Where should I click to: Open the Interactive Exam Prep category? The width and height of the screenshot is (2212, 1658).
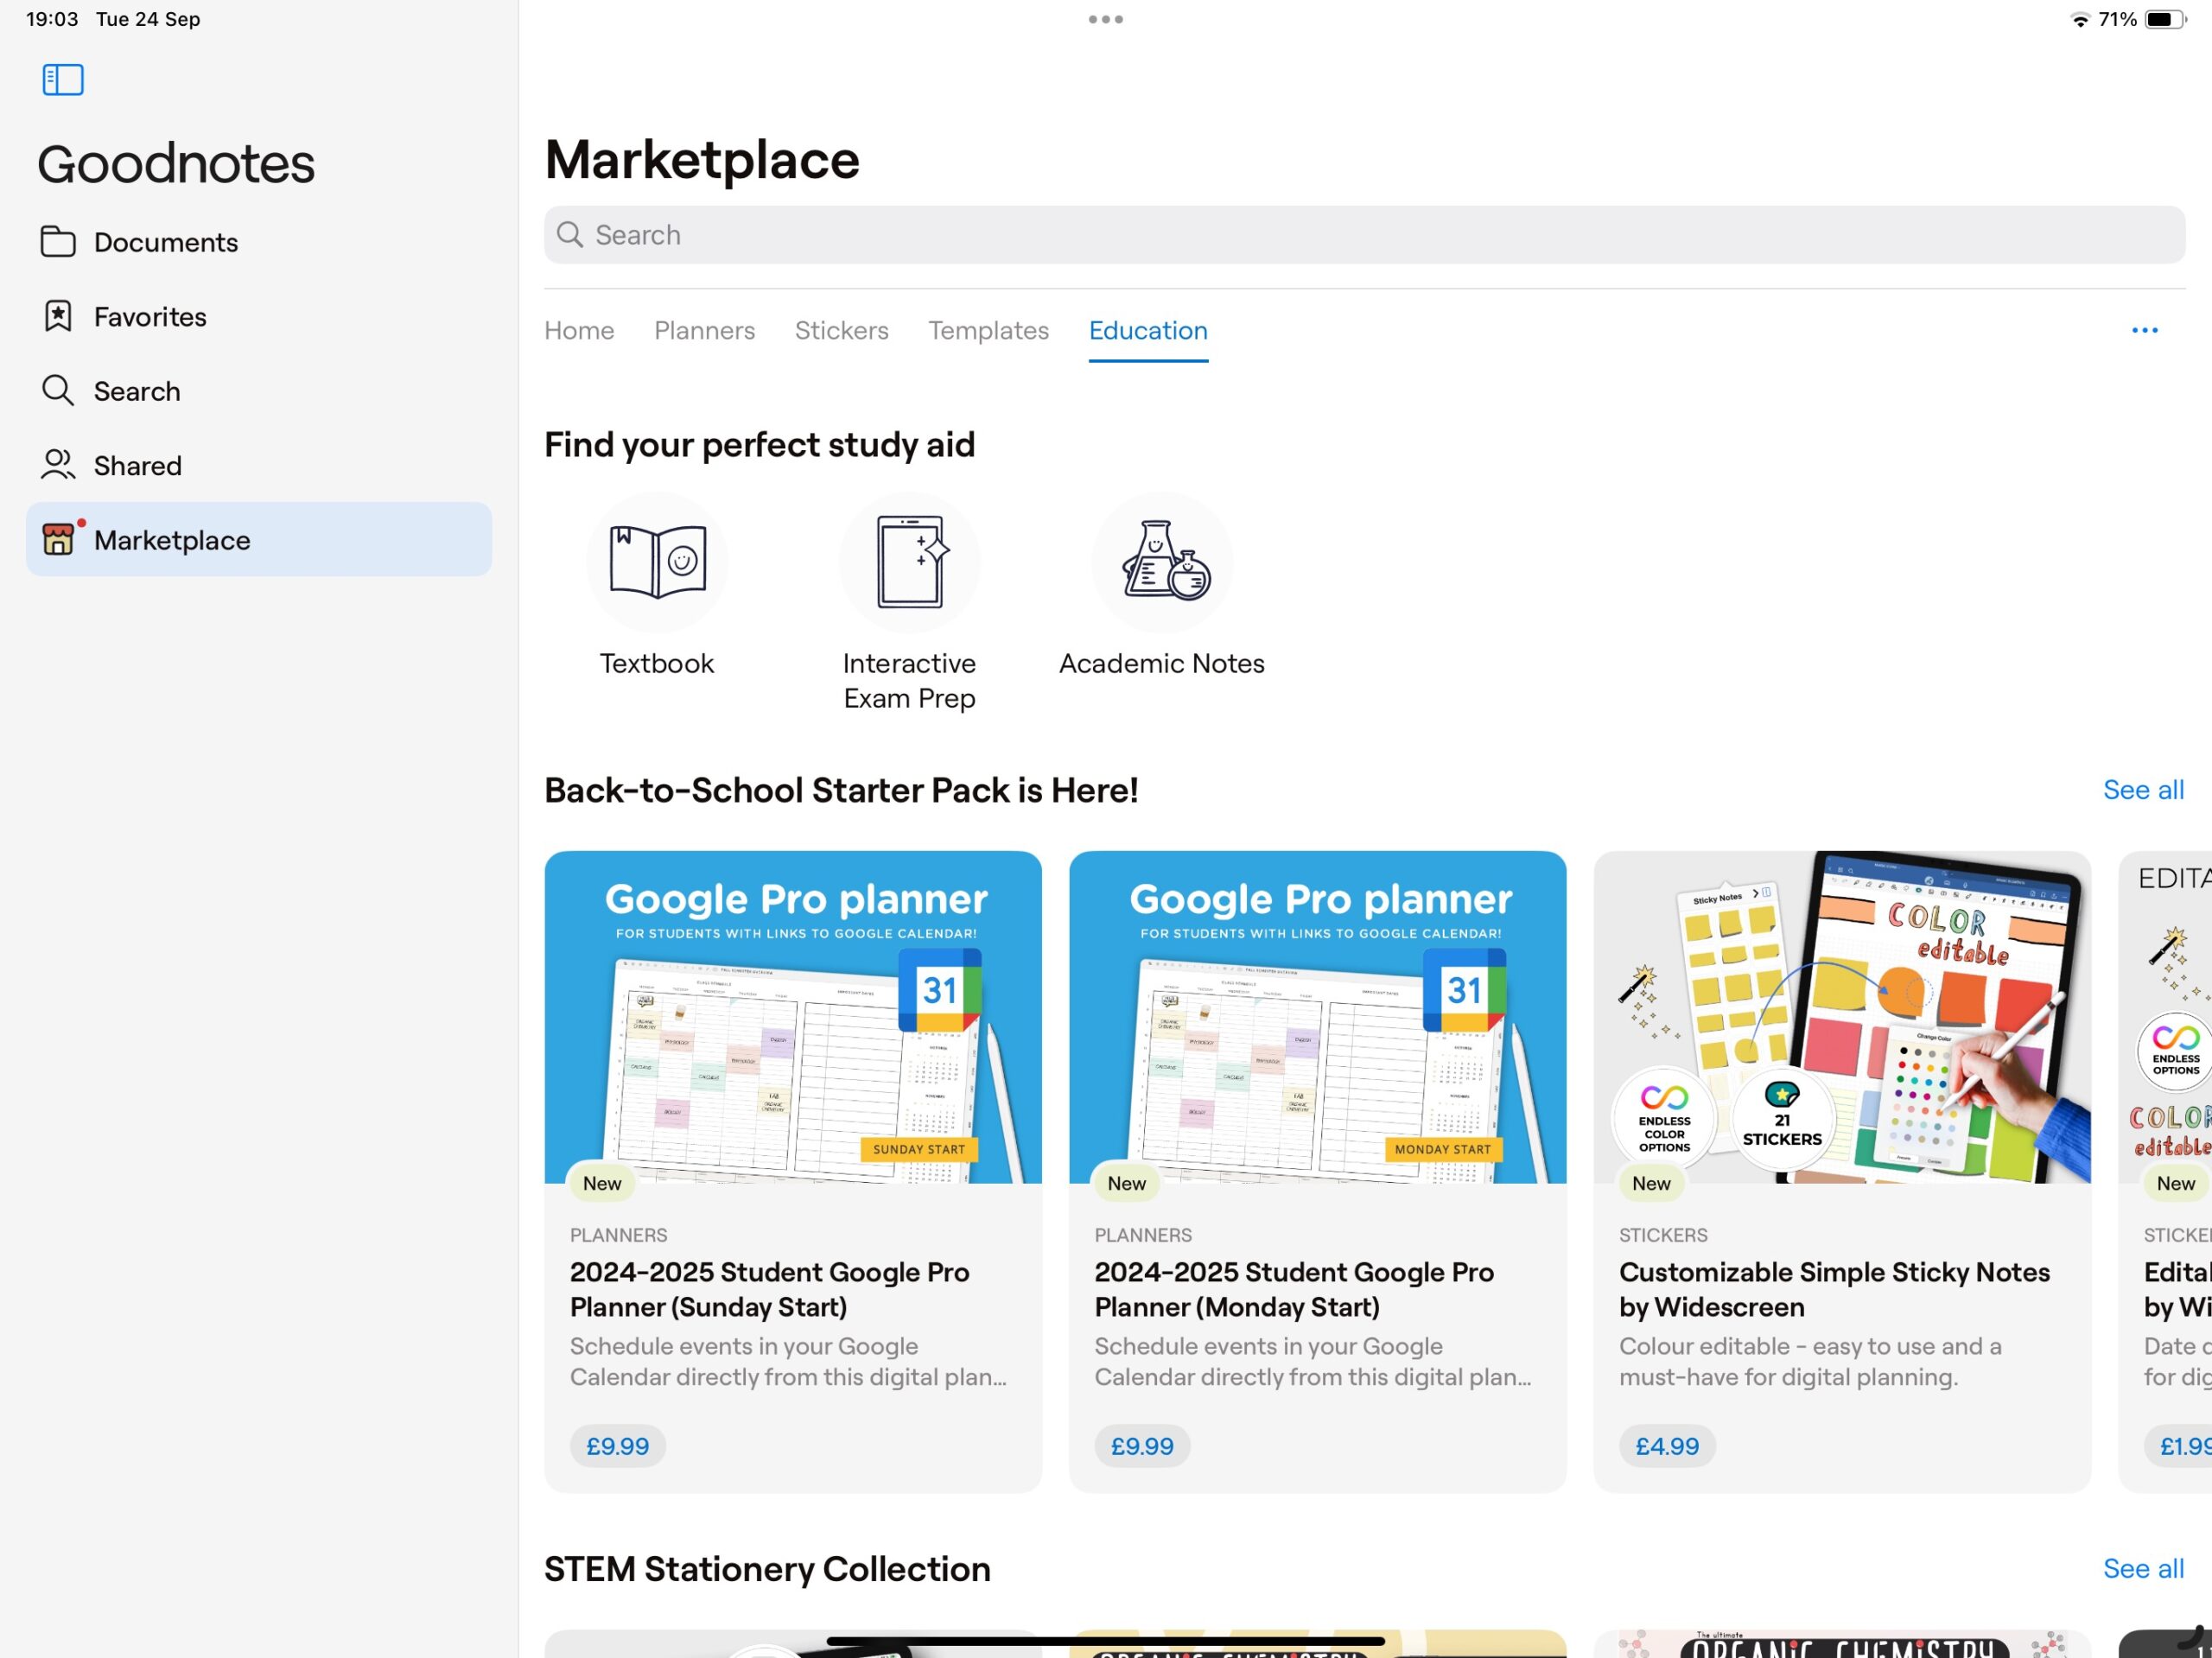click(909, 603)
